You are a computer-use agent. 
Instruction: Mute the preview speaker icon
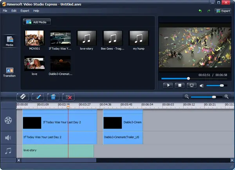202,85
